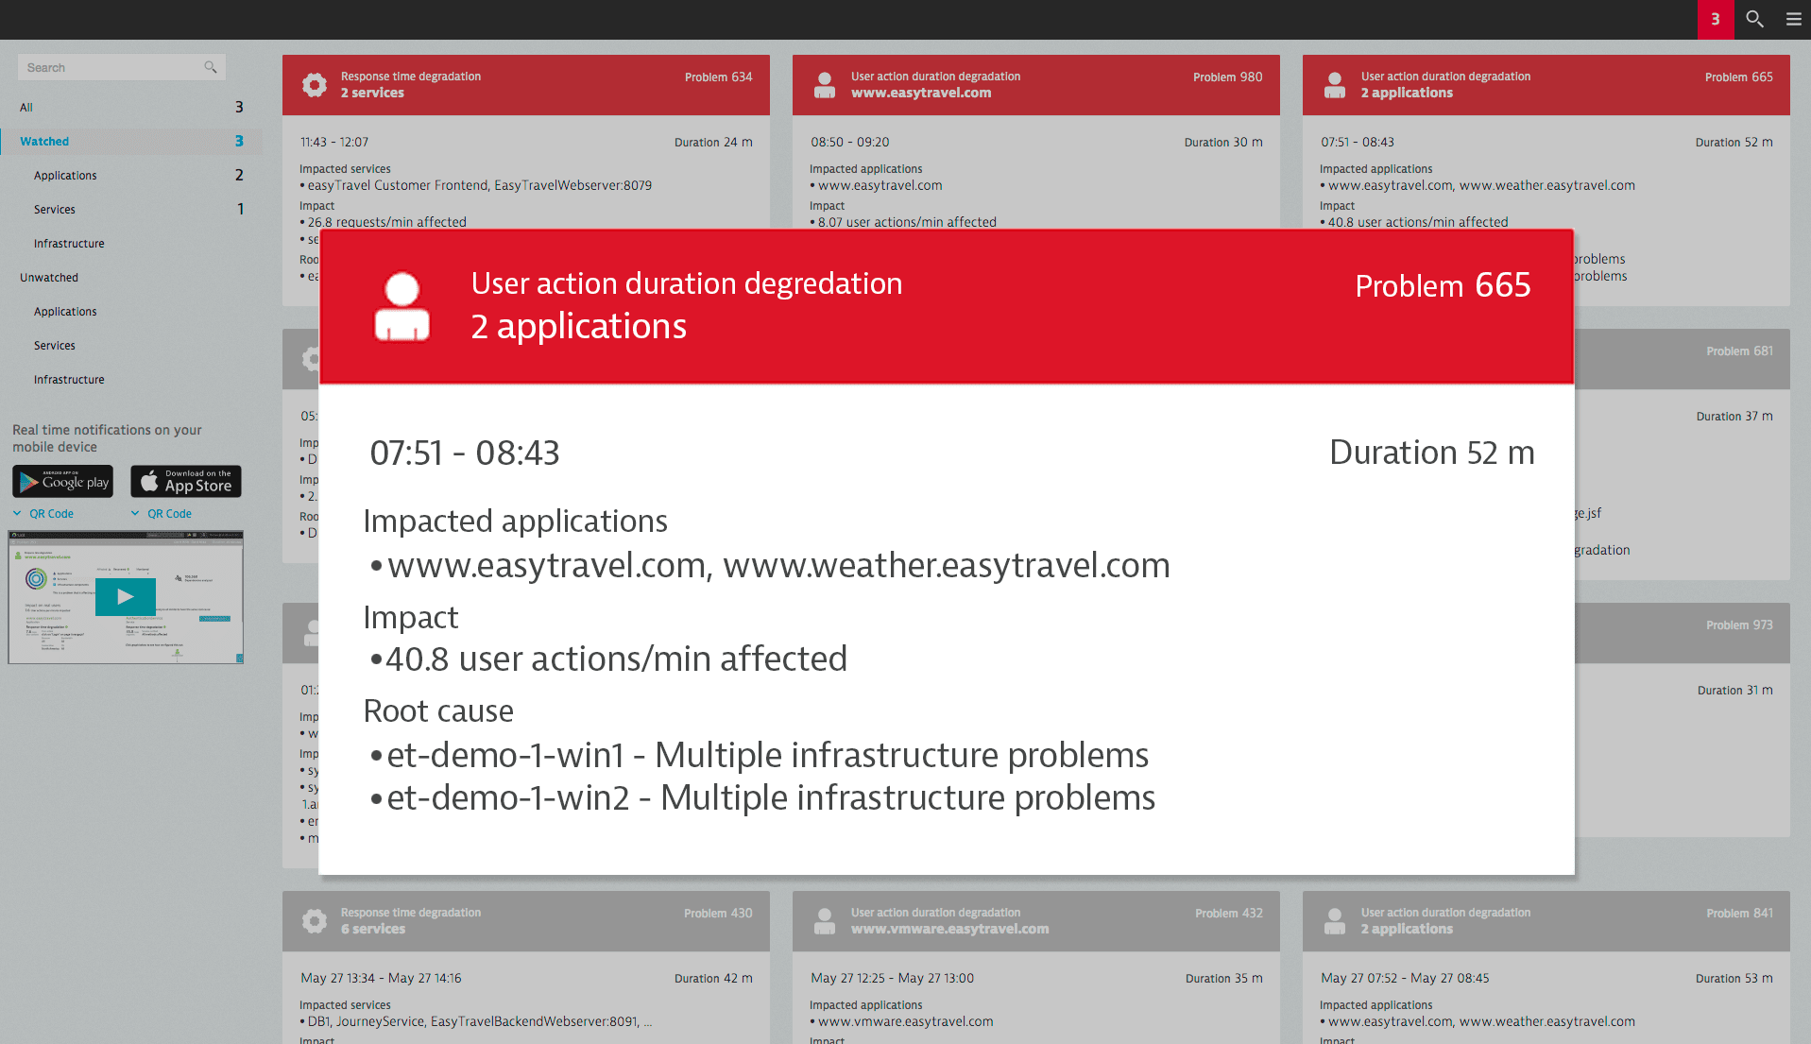
Task: Click 'Real time notifications on your mobile device' text
Action: 107,438
